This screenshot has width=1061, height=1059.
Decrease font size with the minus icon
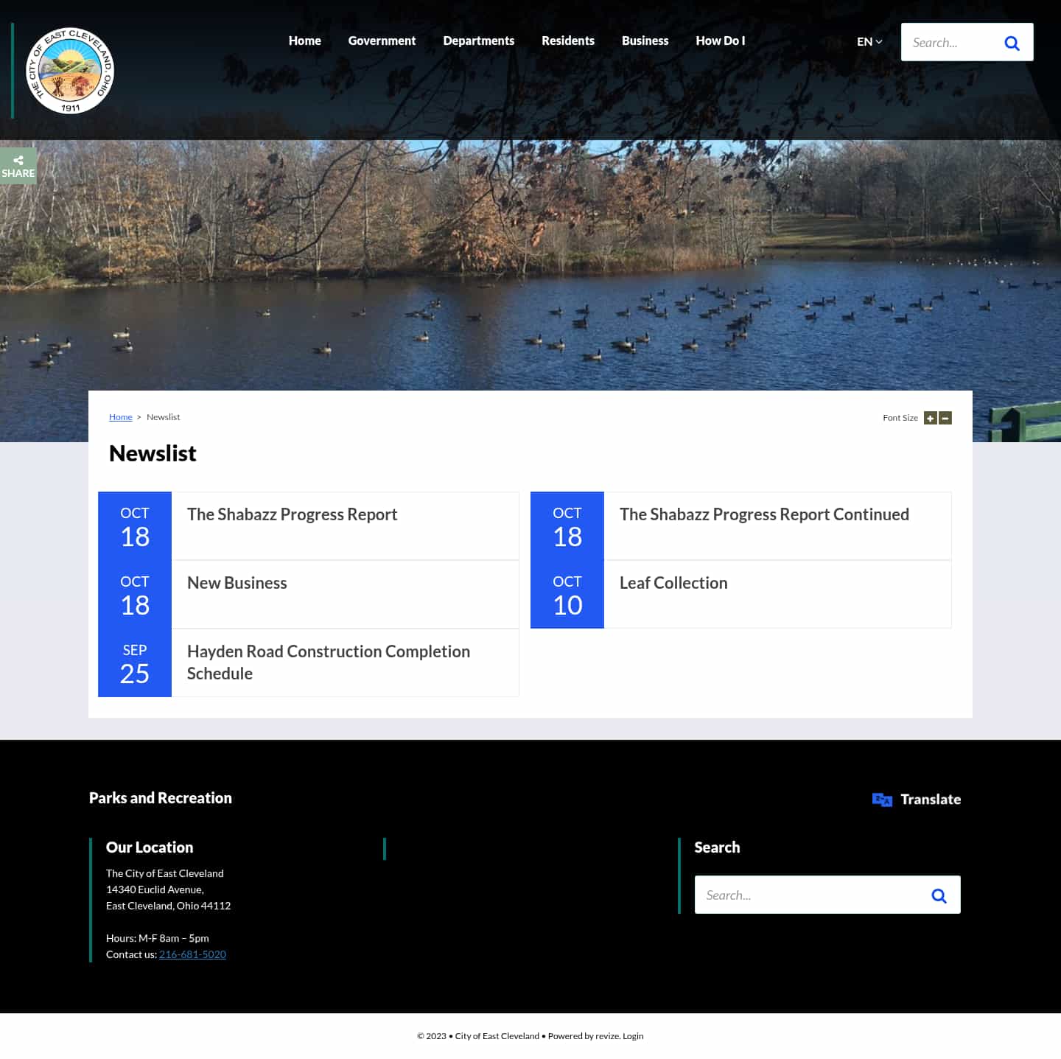945,418
